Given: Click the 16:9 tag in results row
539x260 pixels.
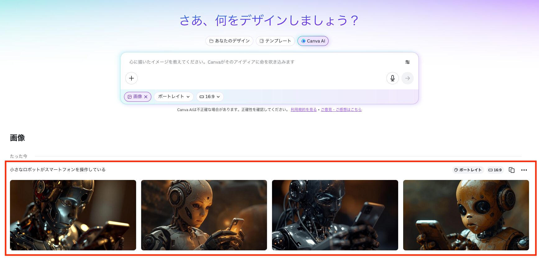Looking at the screenshot, I should pyautogui.click(x=495, y=170).
